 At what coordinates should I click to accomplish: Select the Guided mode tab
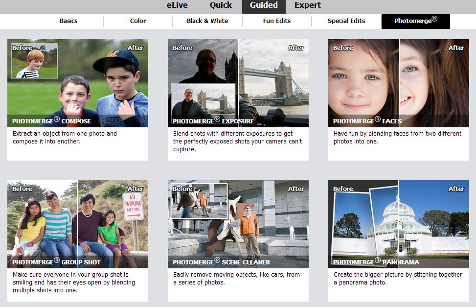click(264, 6)
